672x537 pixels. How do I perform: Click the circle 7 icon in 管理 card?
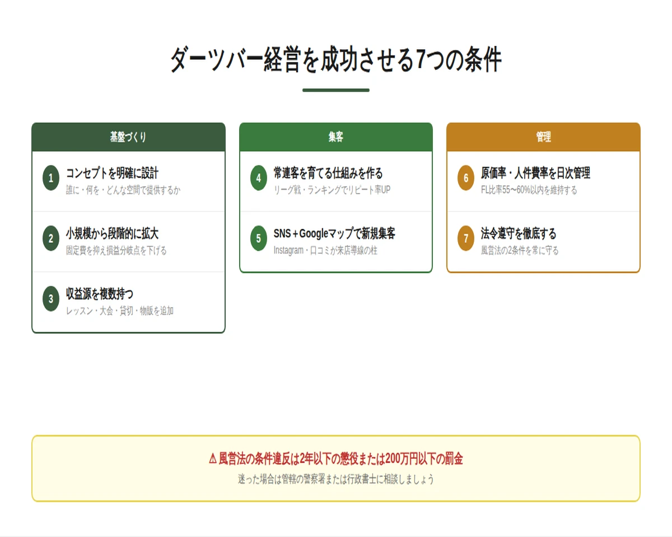coord(465,238)
